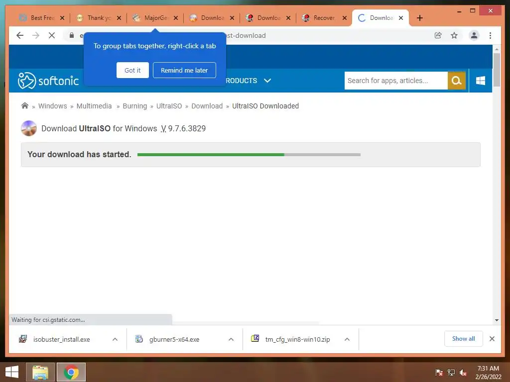Open the Windows Start menu
Screen dimensions: 510x382
click(12, 372)
